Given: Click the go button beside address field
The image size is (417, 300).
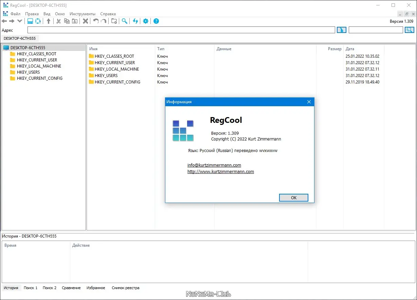Looking at the screenshot, I should tap(341, 30).
